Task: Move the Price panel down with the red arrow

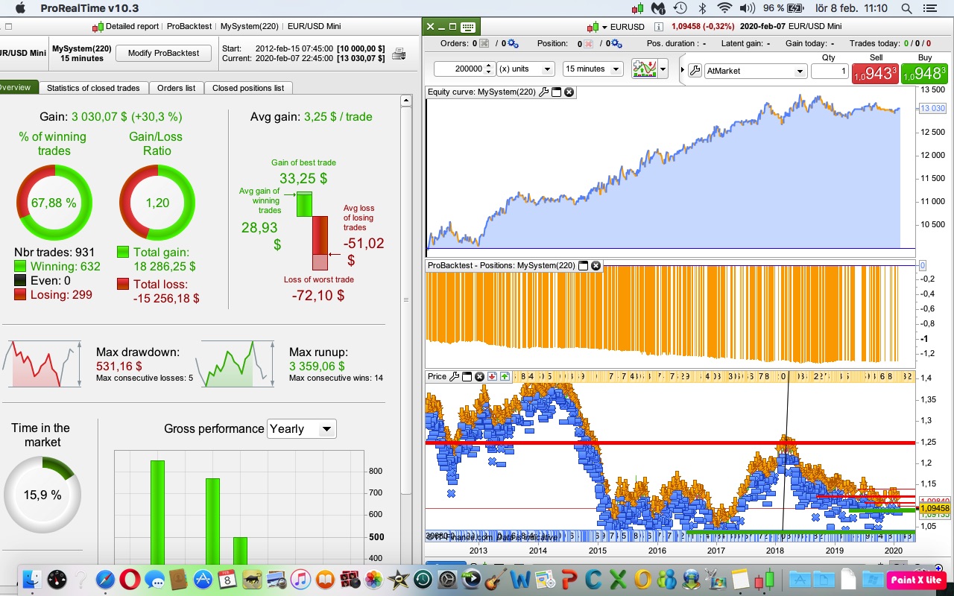Action: click(493, 377)
